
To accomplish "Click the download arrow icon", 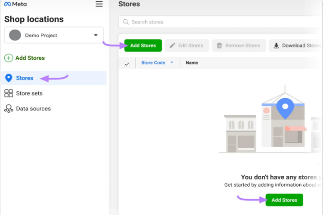I will point(276,46).
